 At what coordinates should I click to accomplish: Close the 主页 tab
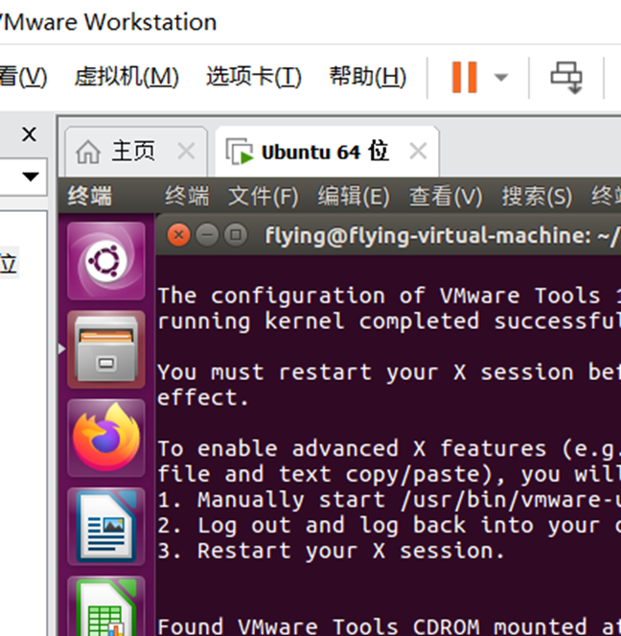(186, 152)
